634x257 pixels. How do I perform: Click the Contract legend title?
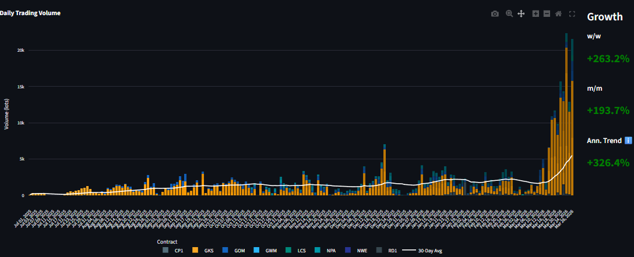coord(167,242)
